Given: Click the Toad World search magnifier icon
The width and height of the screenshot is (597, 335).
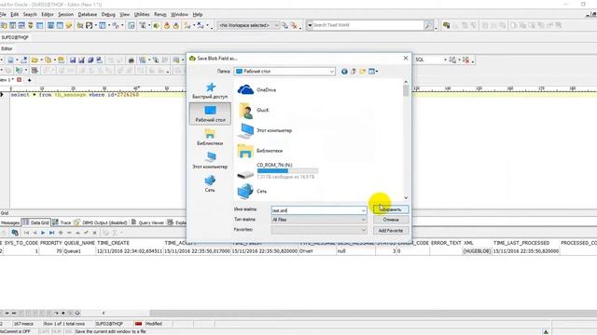Looking at the screenshot, I should click(x=428, y=25).
